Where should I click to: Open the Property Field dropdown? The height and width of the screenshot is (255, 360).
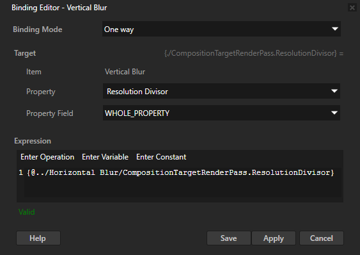point(221,113)
